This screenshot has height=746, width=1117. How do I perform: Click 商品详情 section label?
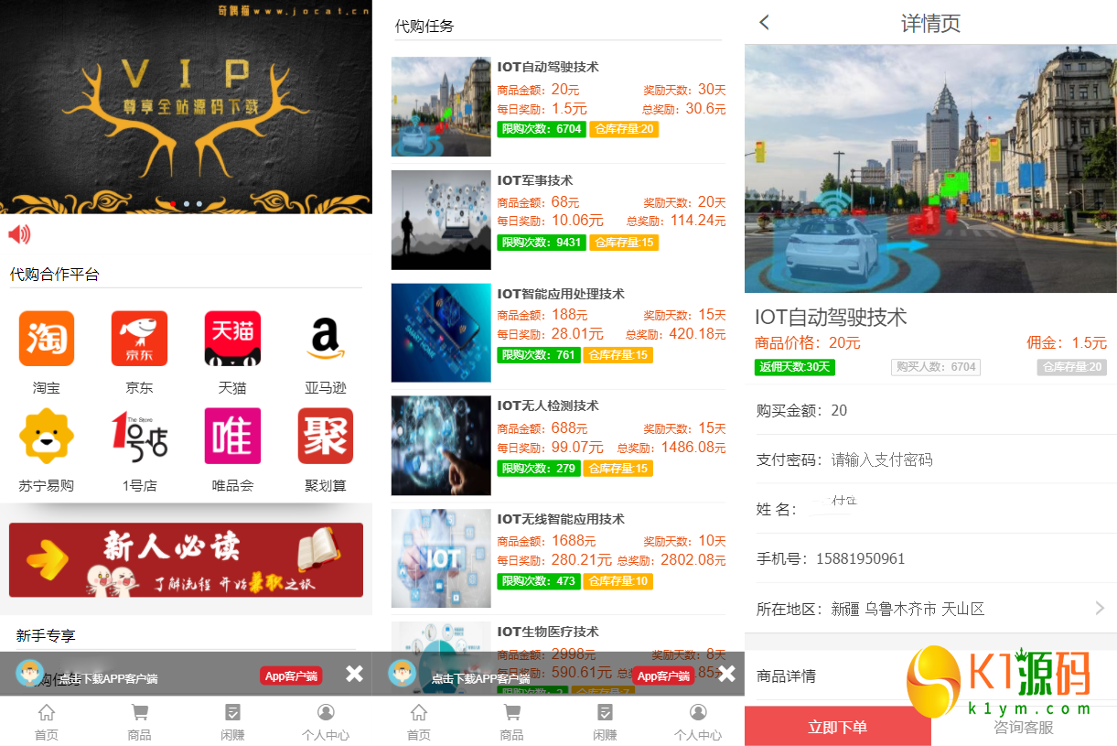click(787, 676)
